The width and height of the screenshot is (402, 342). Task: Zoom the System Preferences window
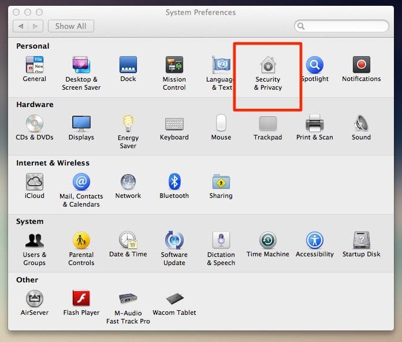(x=39, y=12)
